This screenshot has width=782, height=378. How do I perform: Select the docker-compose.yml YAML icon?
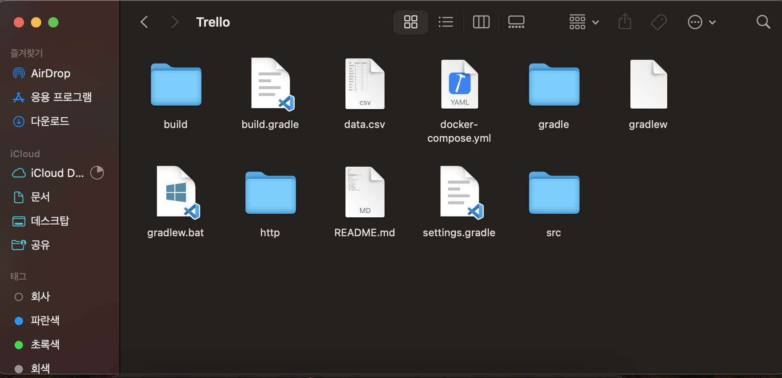point(459,84)
